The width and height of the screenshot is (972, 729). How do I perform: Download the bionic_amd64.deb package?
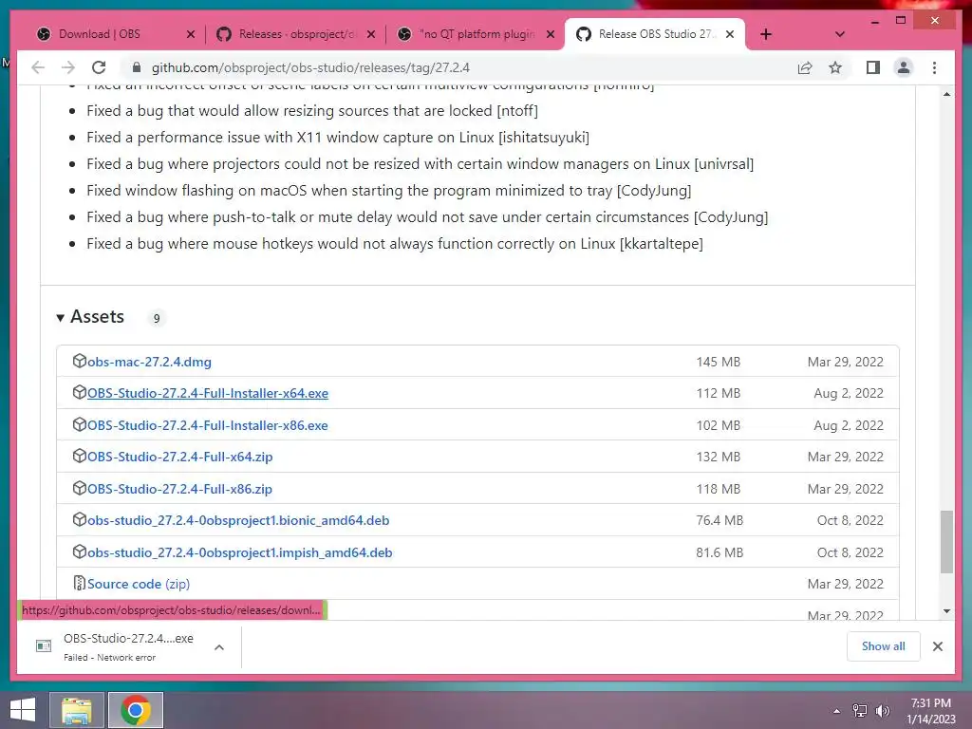238,521
